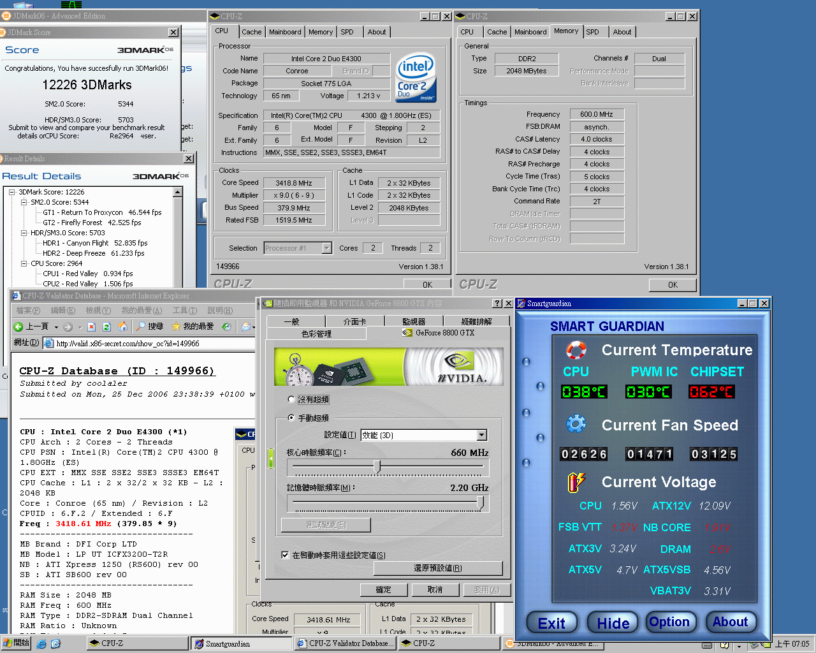This screenshot has height=653, width=816.
Task: Select GT1 - Return To Proxycon row
Action: point(102,212)
